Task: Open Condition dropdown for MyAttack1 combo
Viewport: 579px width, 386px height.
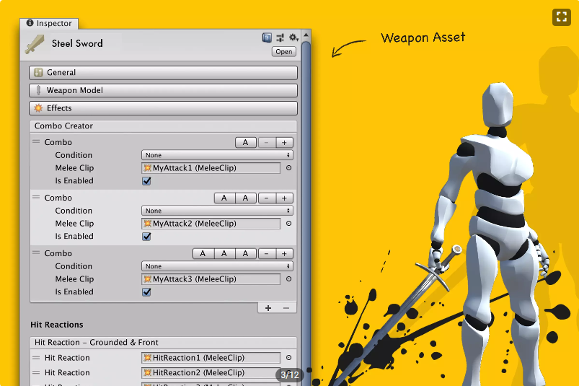Action: click(217, 155)
